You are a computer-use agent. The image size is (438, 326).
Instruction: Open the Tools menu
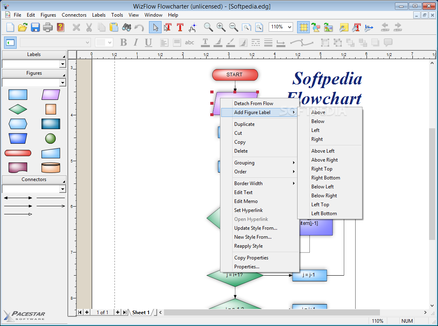117,15
